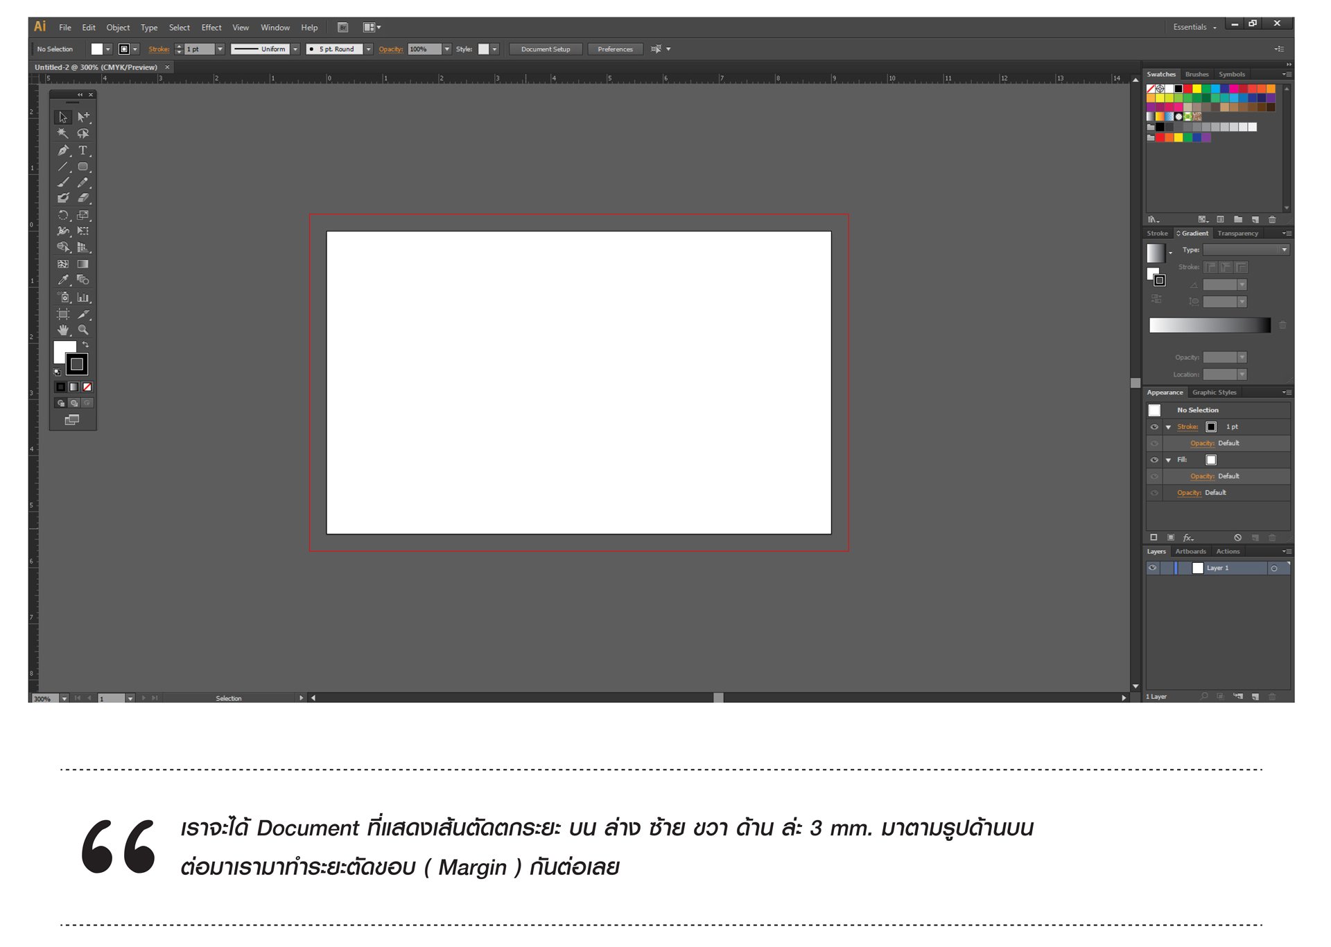1331x947 pixels.
Task: Open the Effect menu
Action: tap(211, 28)
